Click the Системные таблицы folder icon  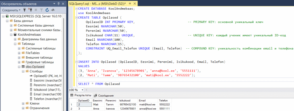point(23,48)
